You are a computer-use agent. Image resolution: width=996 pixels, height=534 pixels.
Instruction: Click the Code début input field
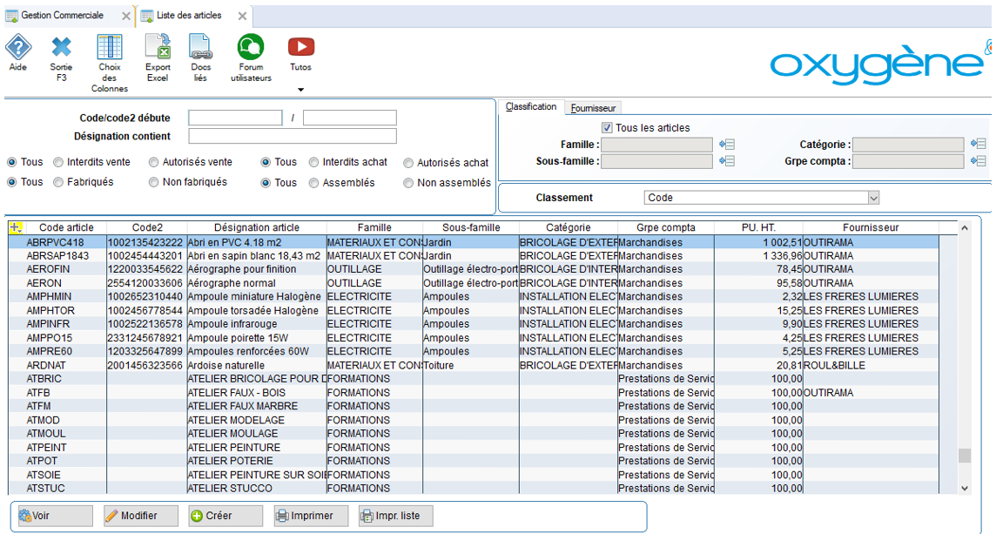(235, 118)
